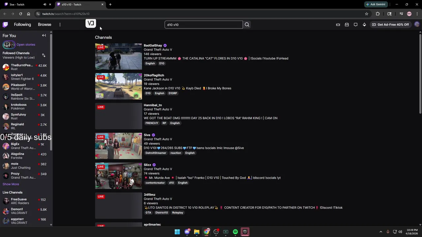Select the DetroitStreamer tag

(156, 153)
